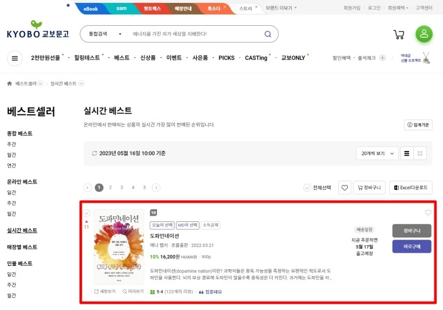Open the 힐링테스트 menu item

pyautogui.click(x=87, y=58)
